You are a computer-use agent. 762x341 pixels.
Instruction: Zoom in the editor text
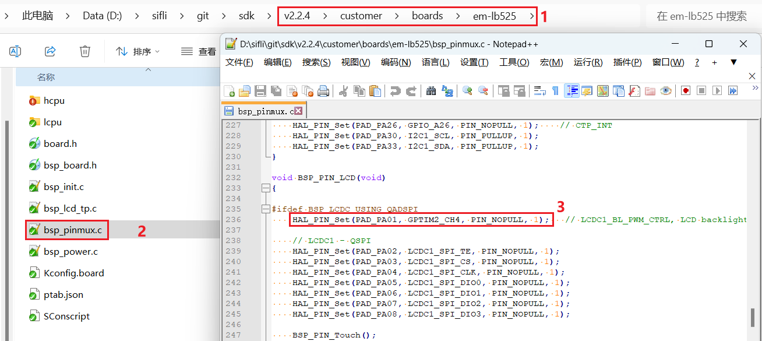point(467,91)
